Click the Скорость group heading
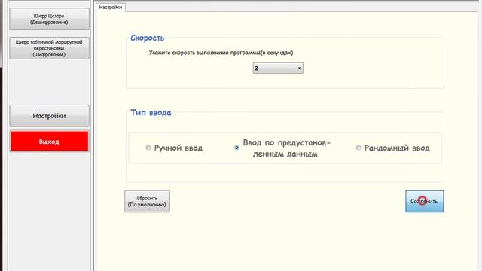The image size is (482, 271). coord(148,38)
